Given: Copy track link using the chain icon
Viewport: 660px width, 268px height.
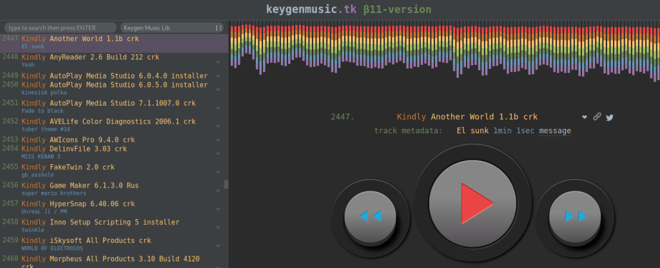Looking at the screenshot, I should (597, 117).
